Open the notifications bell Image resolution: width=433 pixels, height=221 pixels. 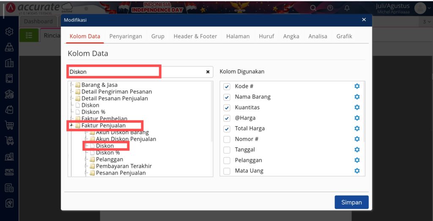(347, 8)
